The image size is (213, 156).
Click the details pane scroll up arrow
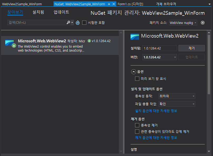(209, 33)
